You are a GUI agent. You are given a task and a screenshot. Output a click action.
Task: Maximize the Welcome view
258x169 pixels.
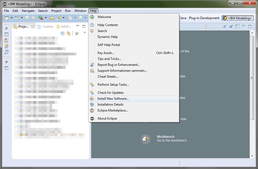[250, 26]
